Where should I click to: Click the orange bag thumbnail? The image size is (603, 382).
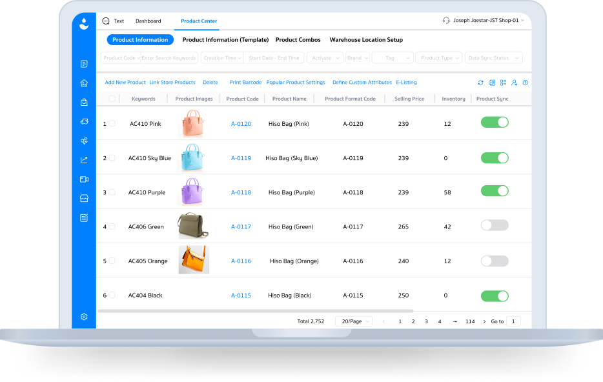tap(194, 260)
